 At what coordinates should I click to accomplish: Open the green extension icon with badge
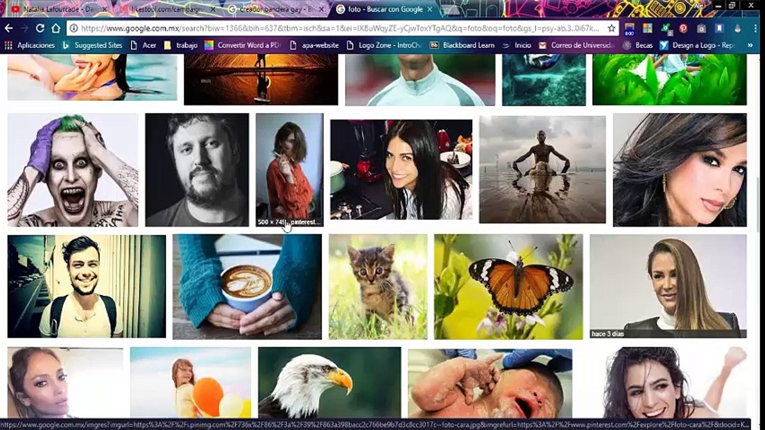665,28
